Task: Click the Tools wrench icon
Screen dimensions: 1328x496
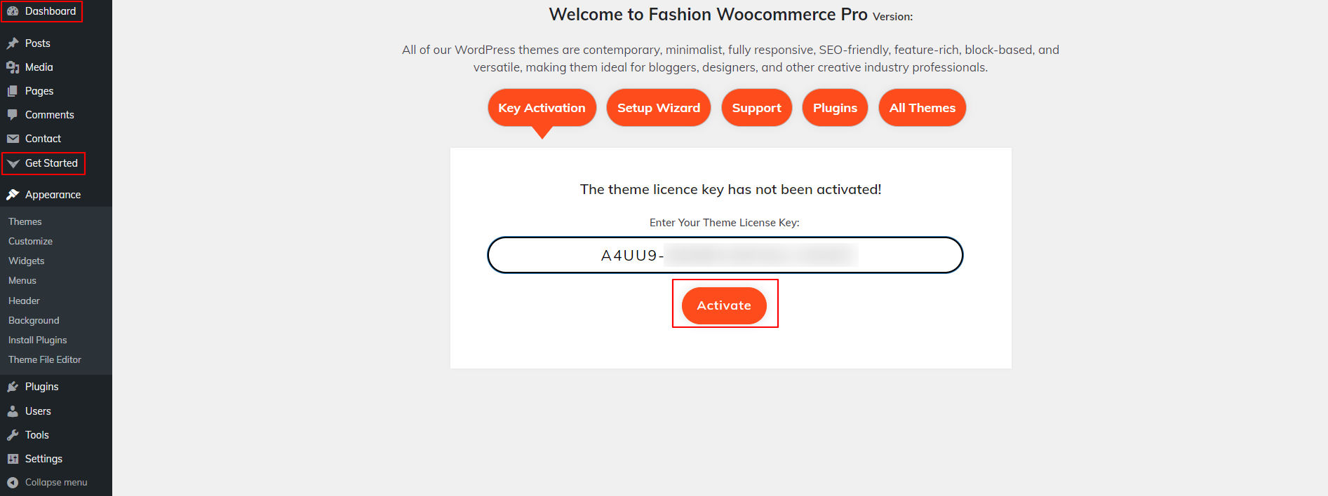Action: pos(13,435)
